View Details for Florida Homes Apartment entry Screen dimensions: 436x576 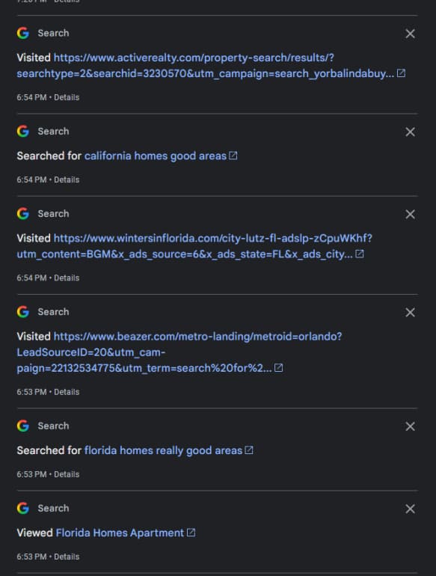coord(67,557)
